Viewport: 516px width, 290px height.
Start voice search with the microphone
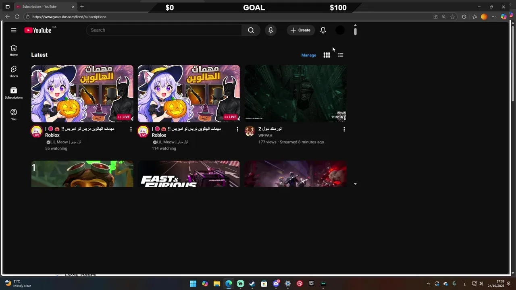(270, 30)
